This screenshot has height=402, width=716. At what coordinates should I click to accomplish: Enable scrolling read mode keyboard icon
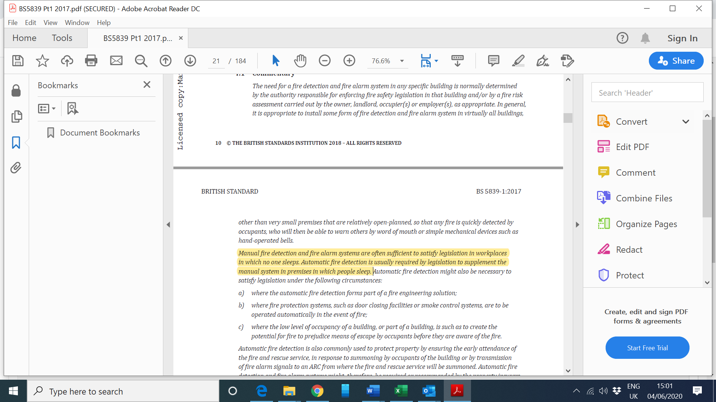coord(458,61)
